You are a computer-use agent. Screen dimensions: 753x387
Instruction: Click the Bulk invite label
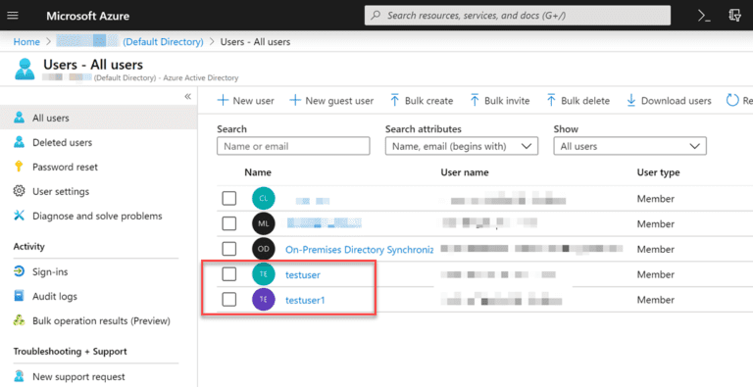[507, 100]
